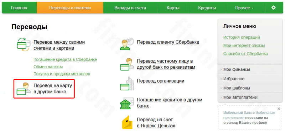The height and width of the screenshot is (132, 285).
Task: Click the card-to-other-bank person icon
Action: [24, 89]
